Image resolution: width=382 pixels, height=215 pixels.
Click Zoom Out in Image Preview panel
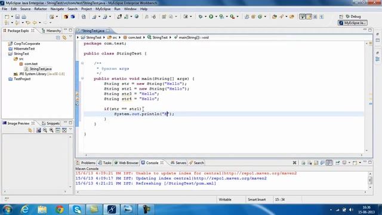(x=45, y=130)
